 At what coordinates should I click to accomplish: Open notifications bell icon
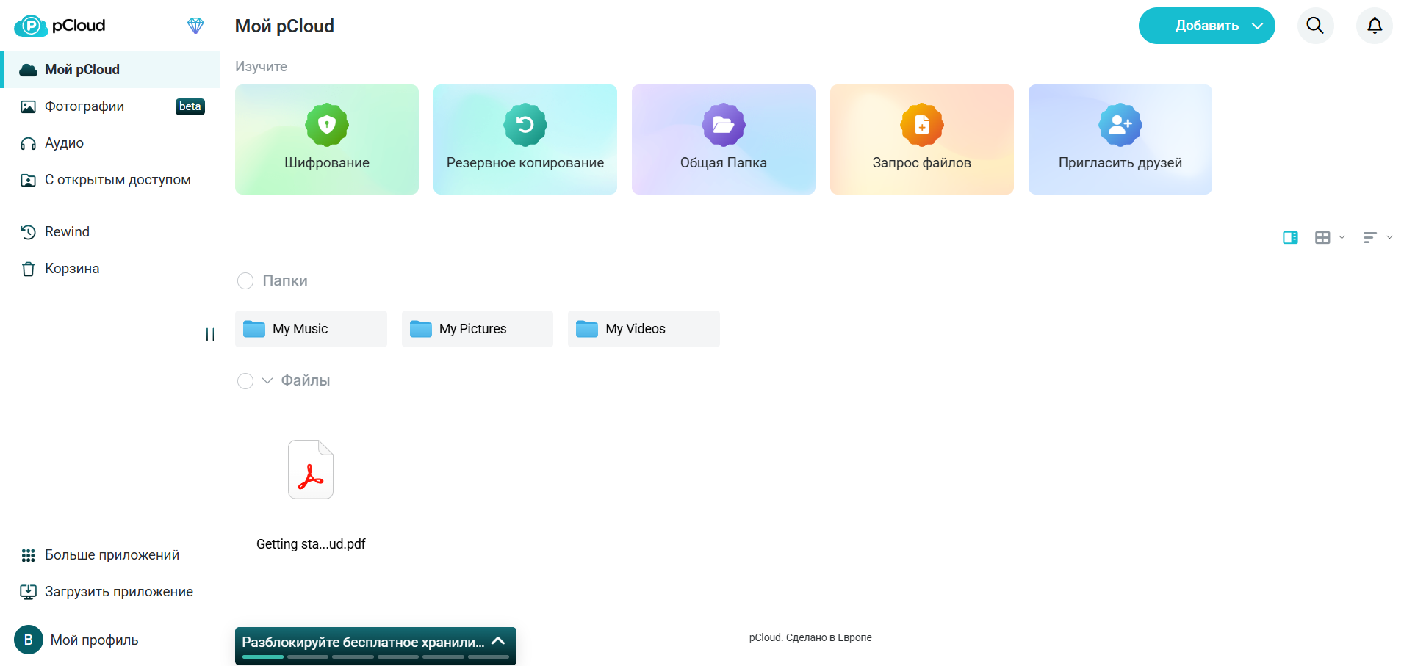coord(1375,26)
